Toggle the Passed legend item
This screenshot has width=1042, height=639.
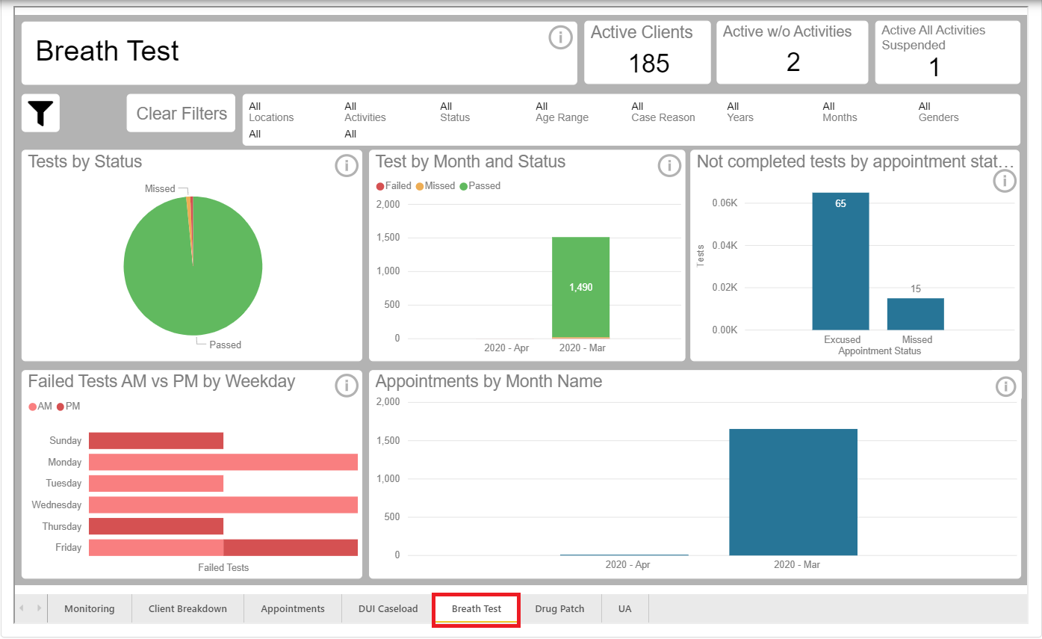(x=480, y=186)
